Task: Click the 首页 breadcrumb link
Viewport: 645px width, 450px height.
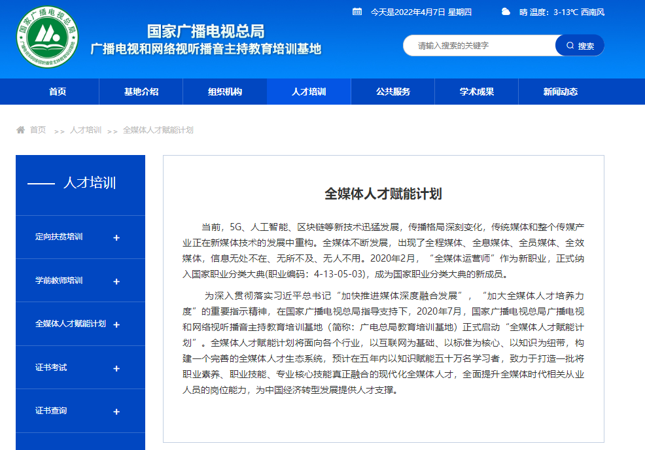Action: coord(38,130)
